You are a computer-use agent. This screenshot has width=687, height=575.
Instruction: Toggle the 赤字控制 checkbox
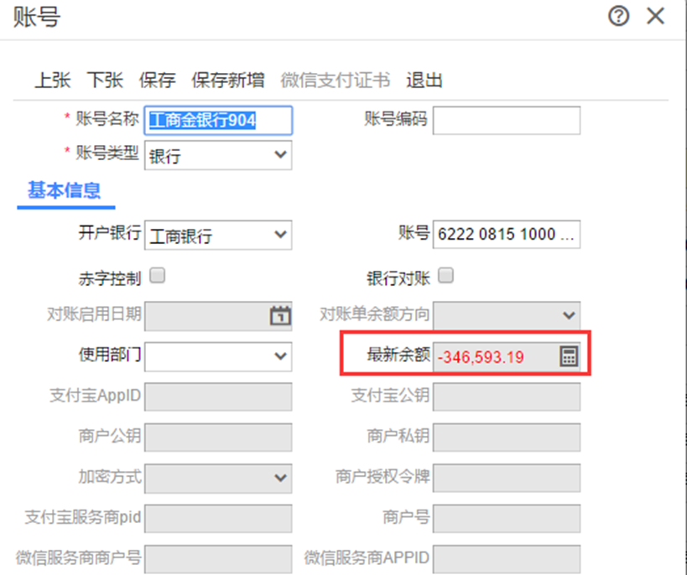pyautogui.click(x=158, y=276)
